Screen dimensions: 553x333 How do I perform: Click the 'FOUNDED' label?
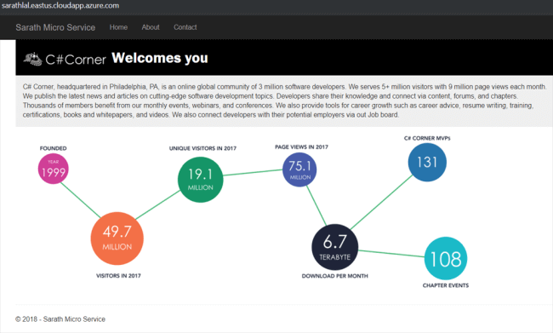coord(54,148)
